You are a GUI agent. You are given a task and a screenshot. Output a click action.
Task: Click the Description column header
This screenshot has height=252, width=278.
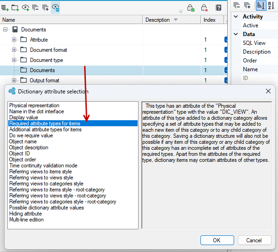[172, 20]
